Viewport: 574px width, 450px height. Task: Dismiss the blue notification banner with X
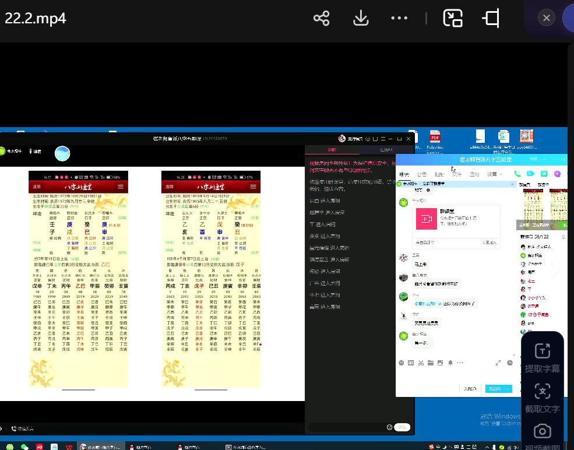(x=512, y=184)
